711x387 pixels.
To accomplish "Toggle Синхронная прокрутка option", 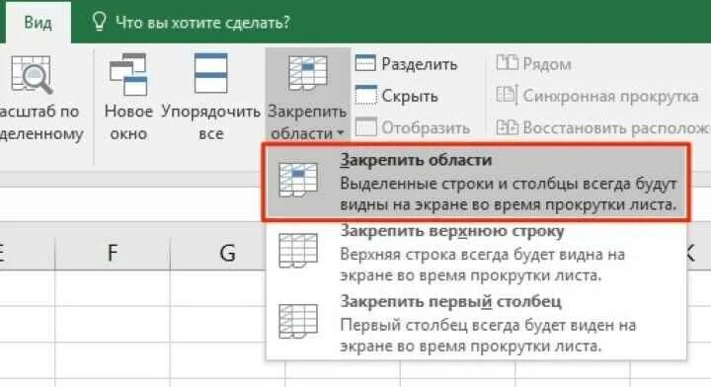I will [597, 96].
